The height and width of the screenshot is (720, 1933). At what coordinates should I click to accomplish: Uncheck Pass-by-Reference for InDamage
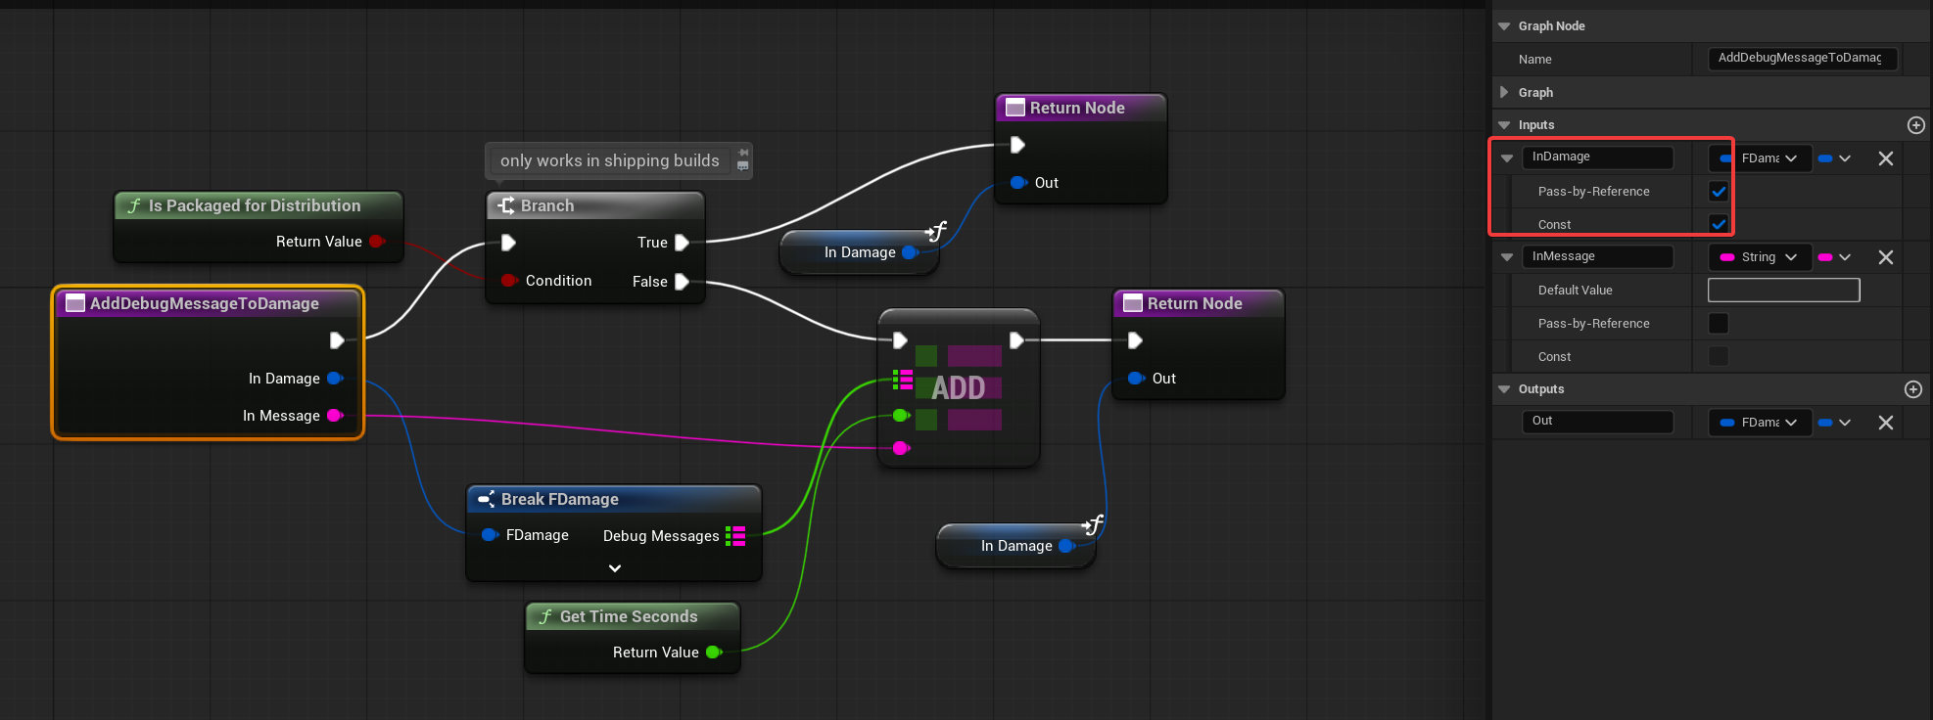pos(1718,192)
